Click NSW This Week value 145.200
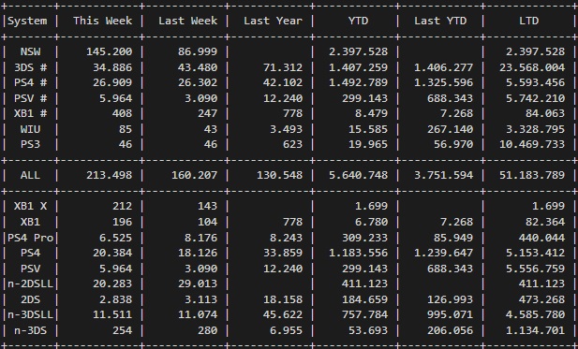 [x=109, y=51]
